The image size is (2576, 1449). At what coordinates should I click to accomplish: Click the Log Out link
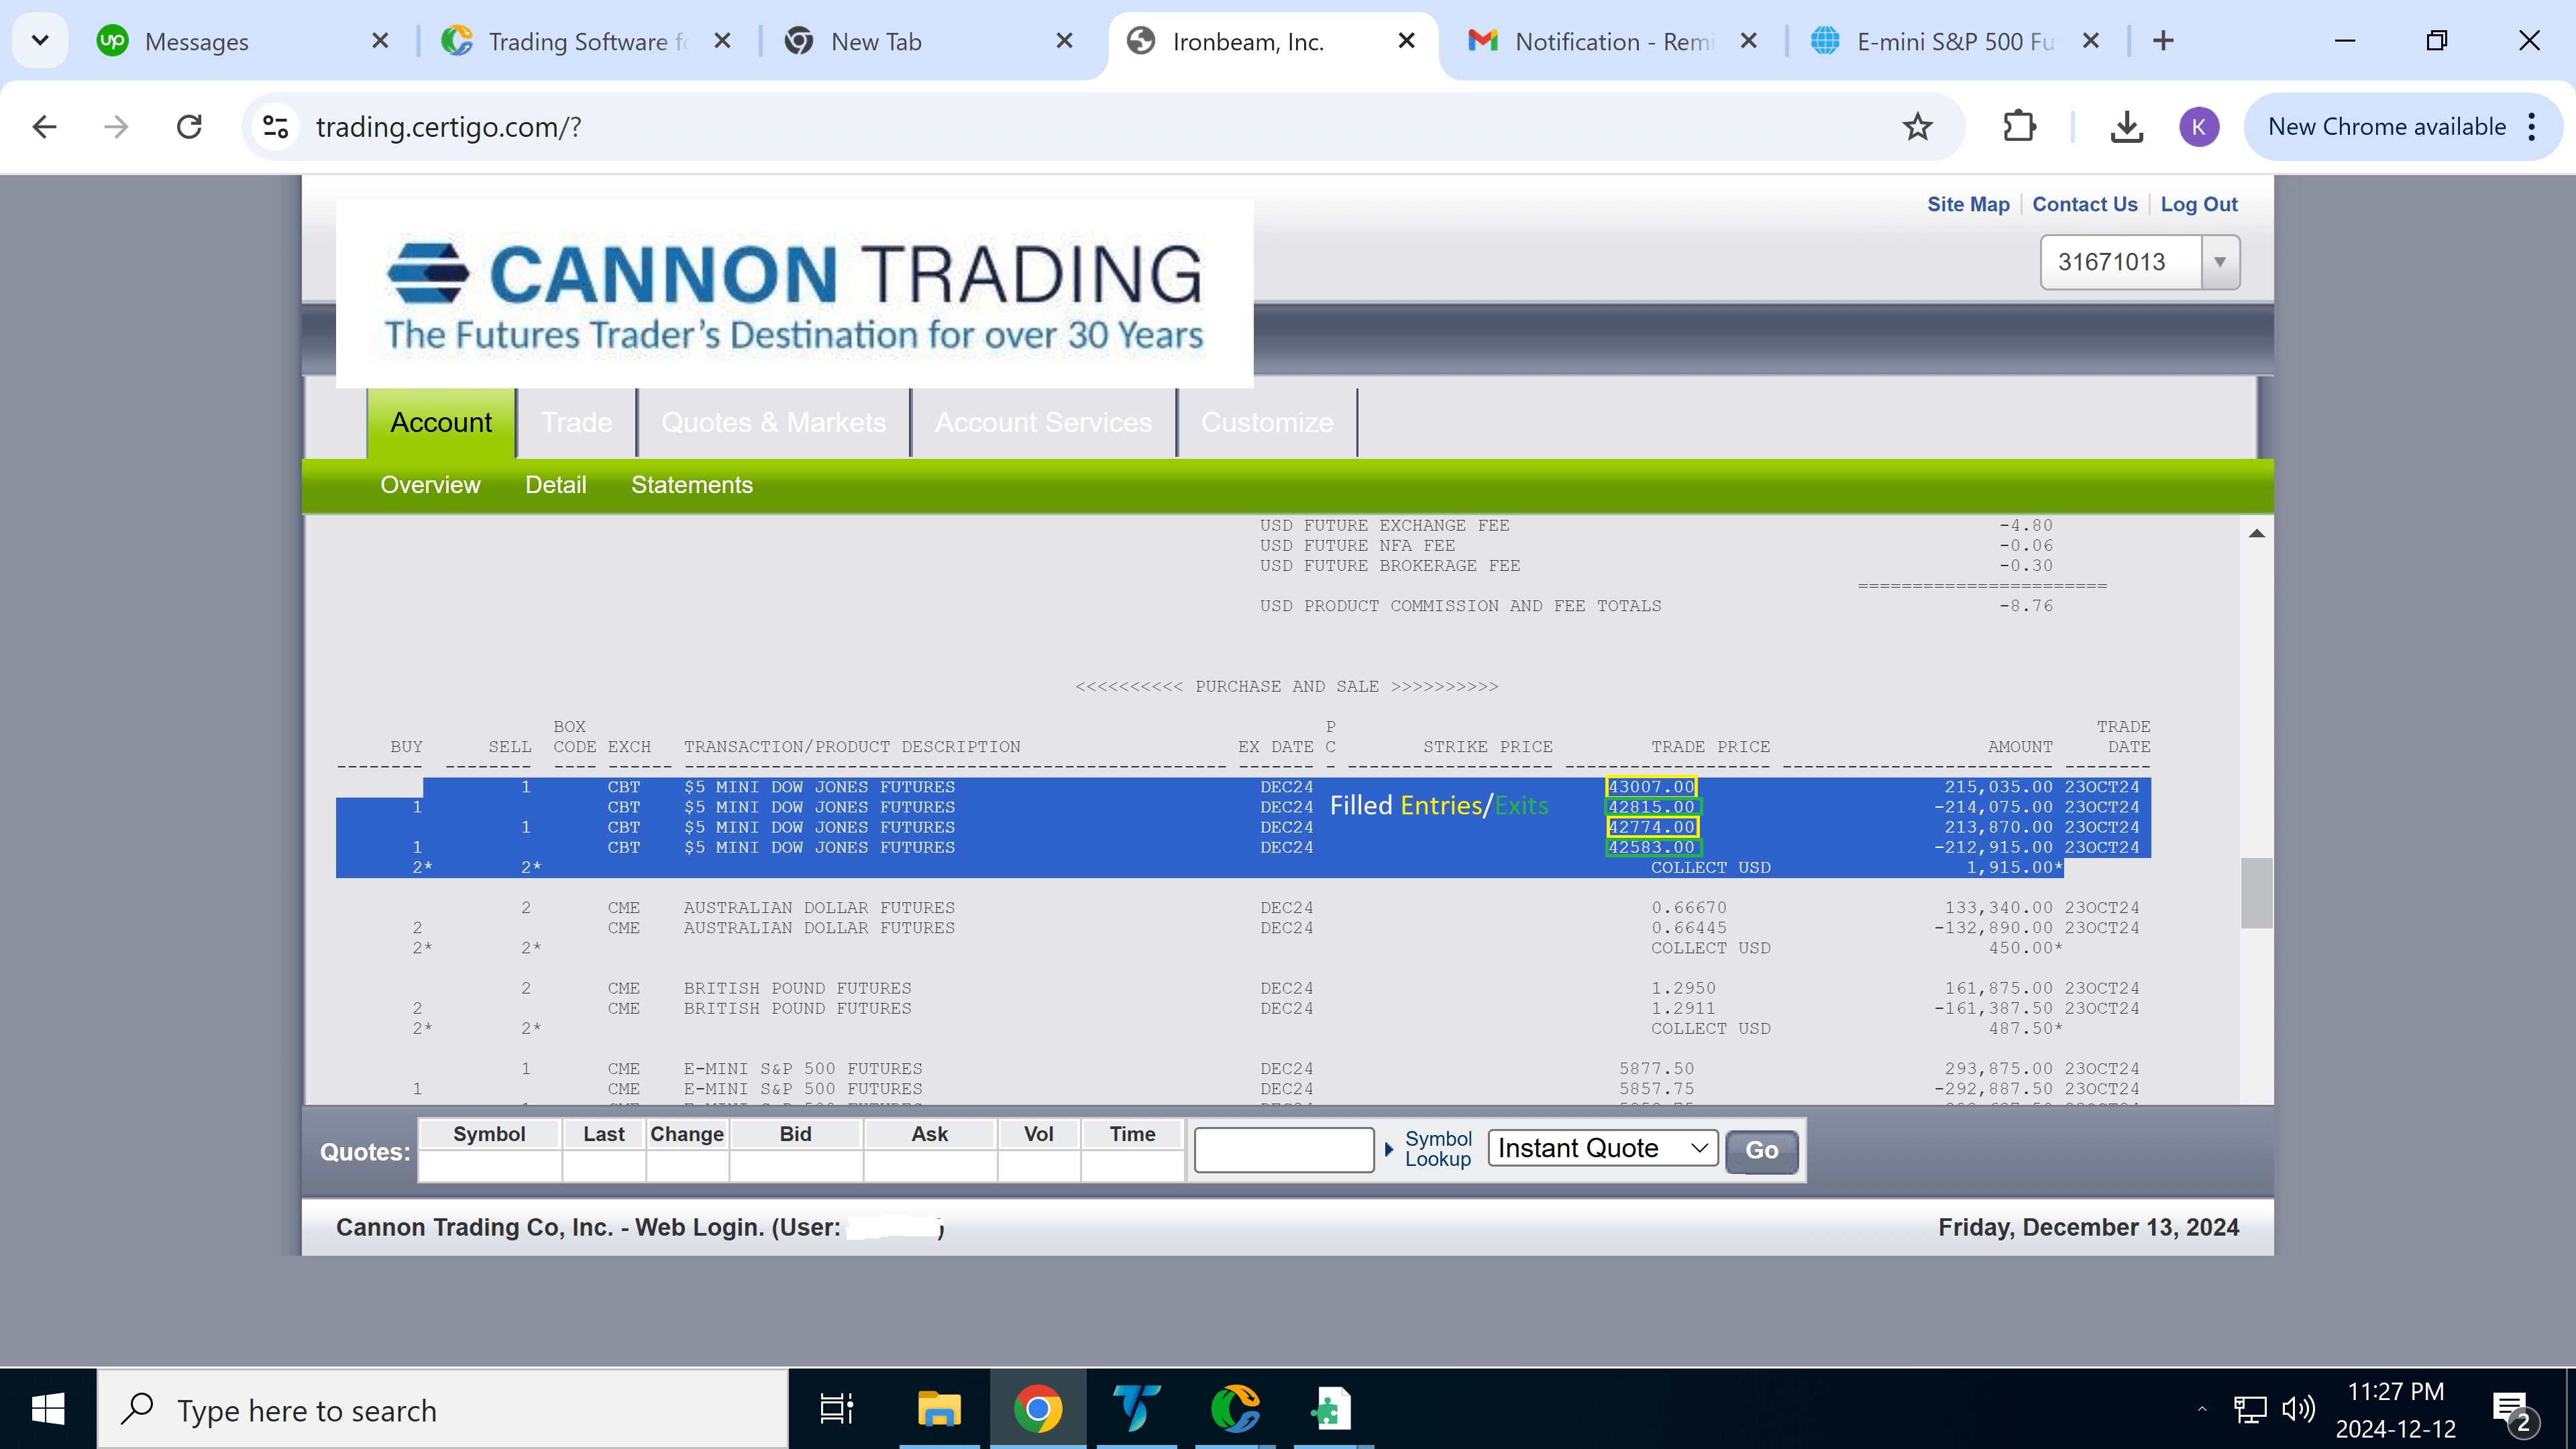[x=2199, y=204]
